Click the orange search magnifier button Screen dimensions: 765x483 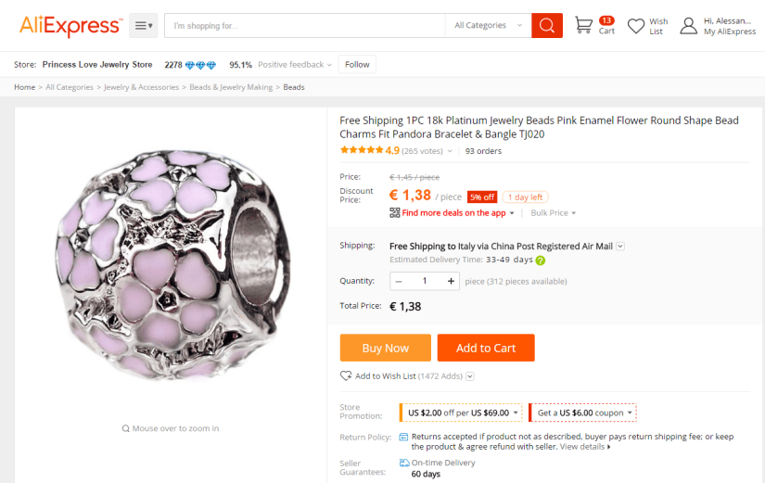coord(547,26)
